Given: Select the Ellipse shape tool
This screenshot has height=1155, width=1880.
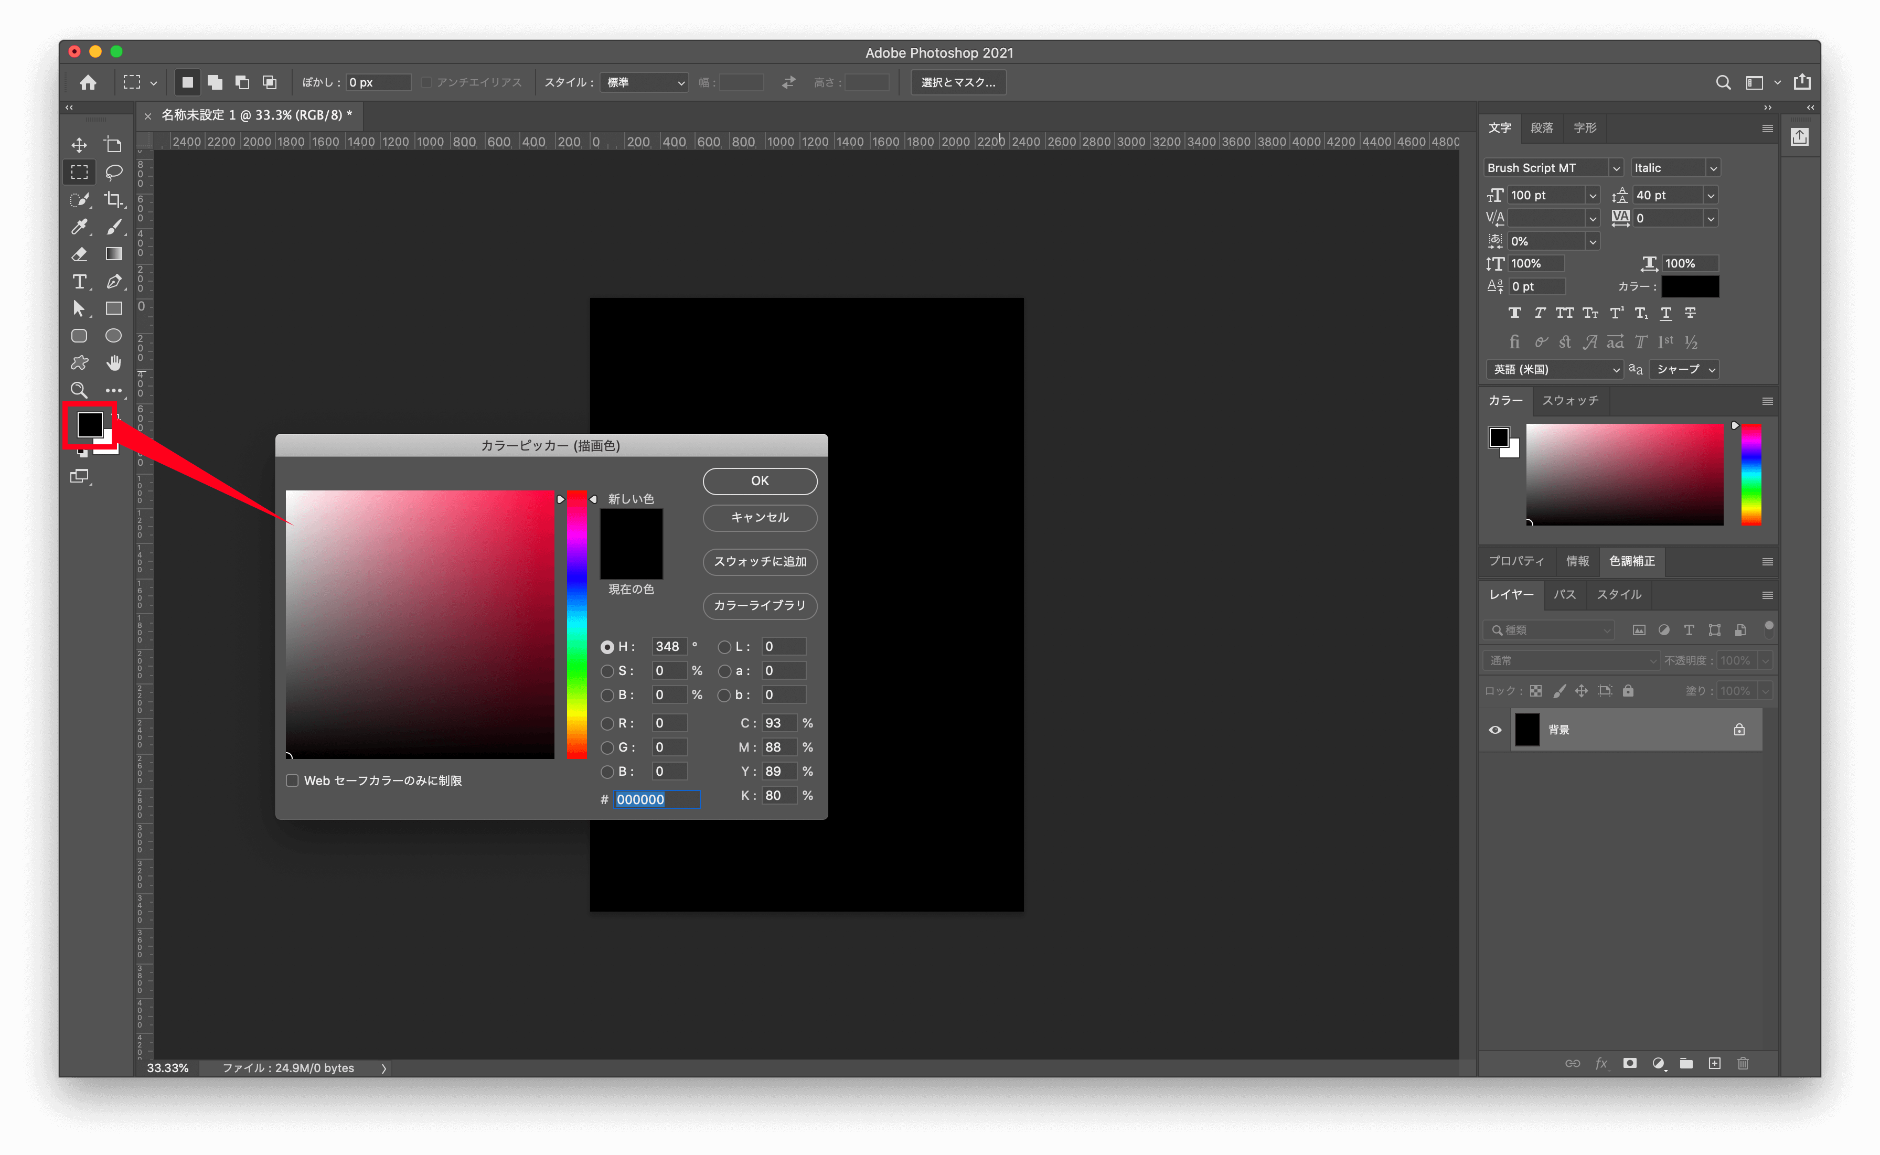Looking at the screenshot, I should [114, 336].
